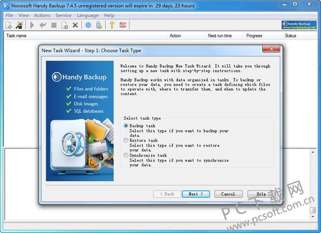Click the New Task toolbar icon
Screen dimensions: 321x233
click(x=9, y=25)
